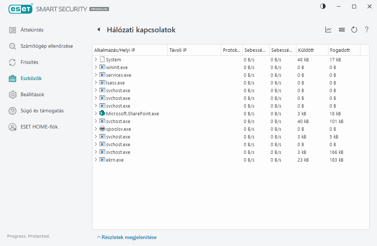
Task: Expand the System process row
Action: 96,59
